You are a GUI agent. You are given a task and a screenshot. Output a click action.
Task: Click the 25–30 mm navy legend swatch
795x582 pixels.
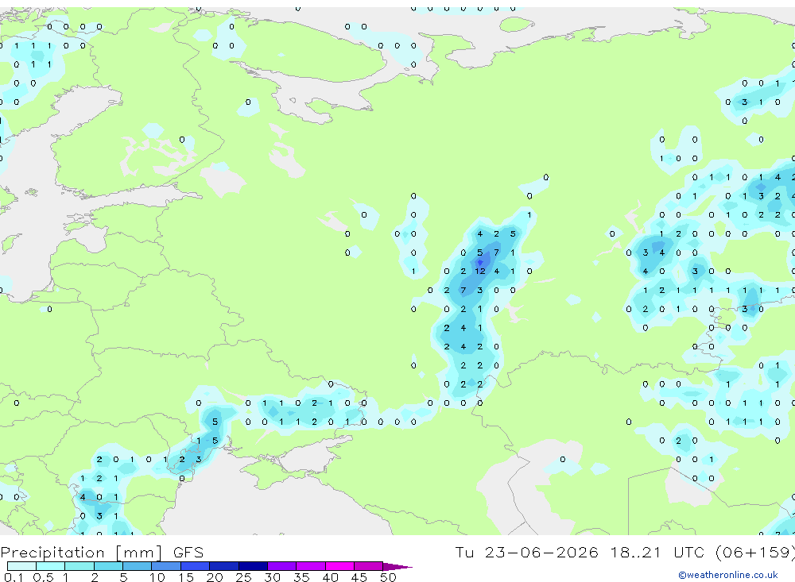pos(253,566)
